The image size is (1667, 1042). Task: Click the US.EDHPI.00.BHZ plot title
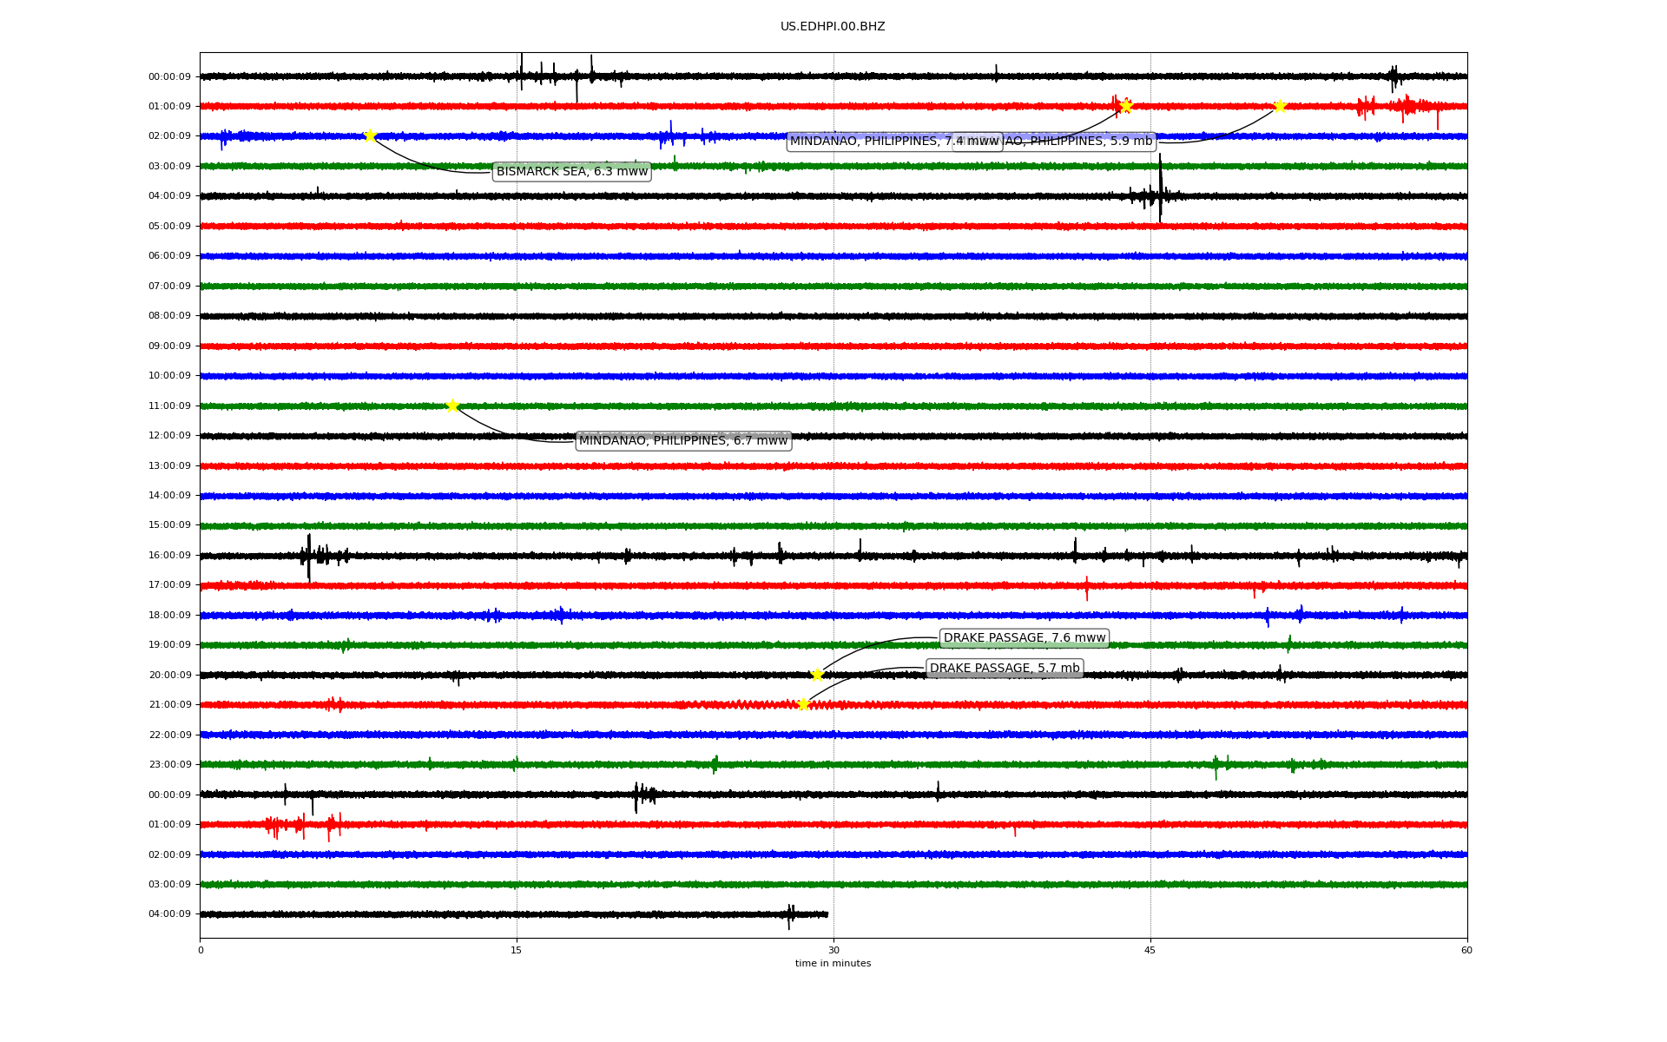[x=832, y=27]
